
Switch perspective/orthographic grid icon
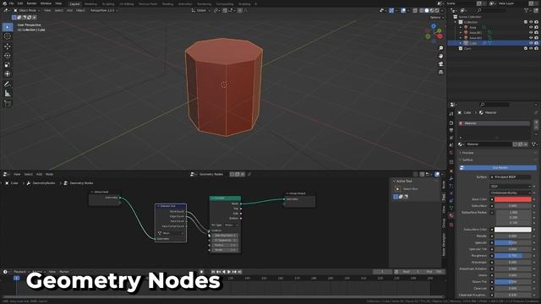click(440, 72)
